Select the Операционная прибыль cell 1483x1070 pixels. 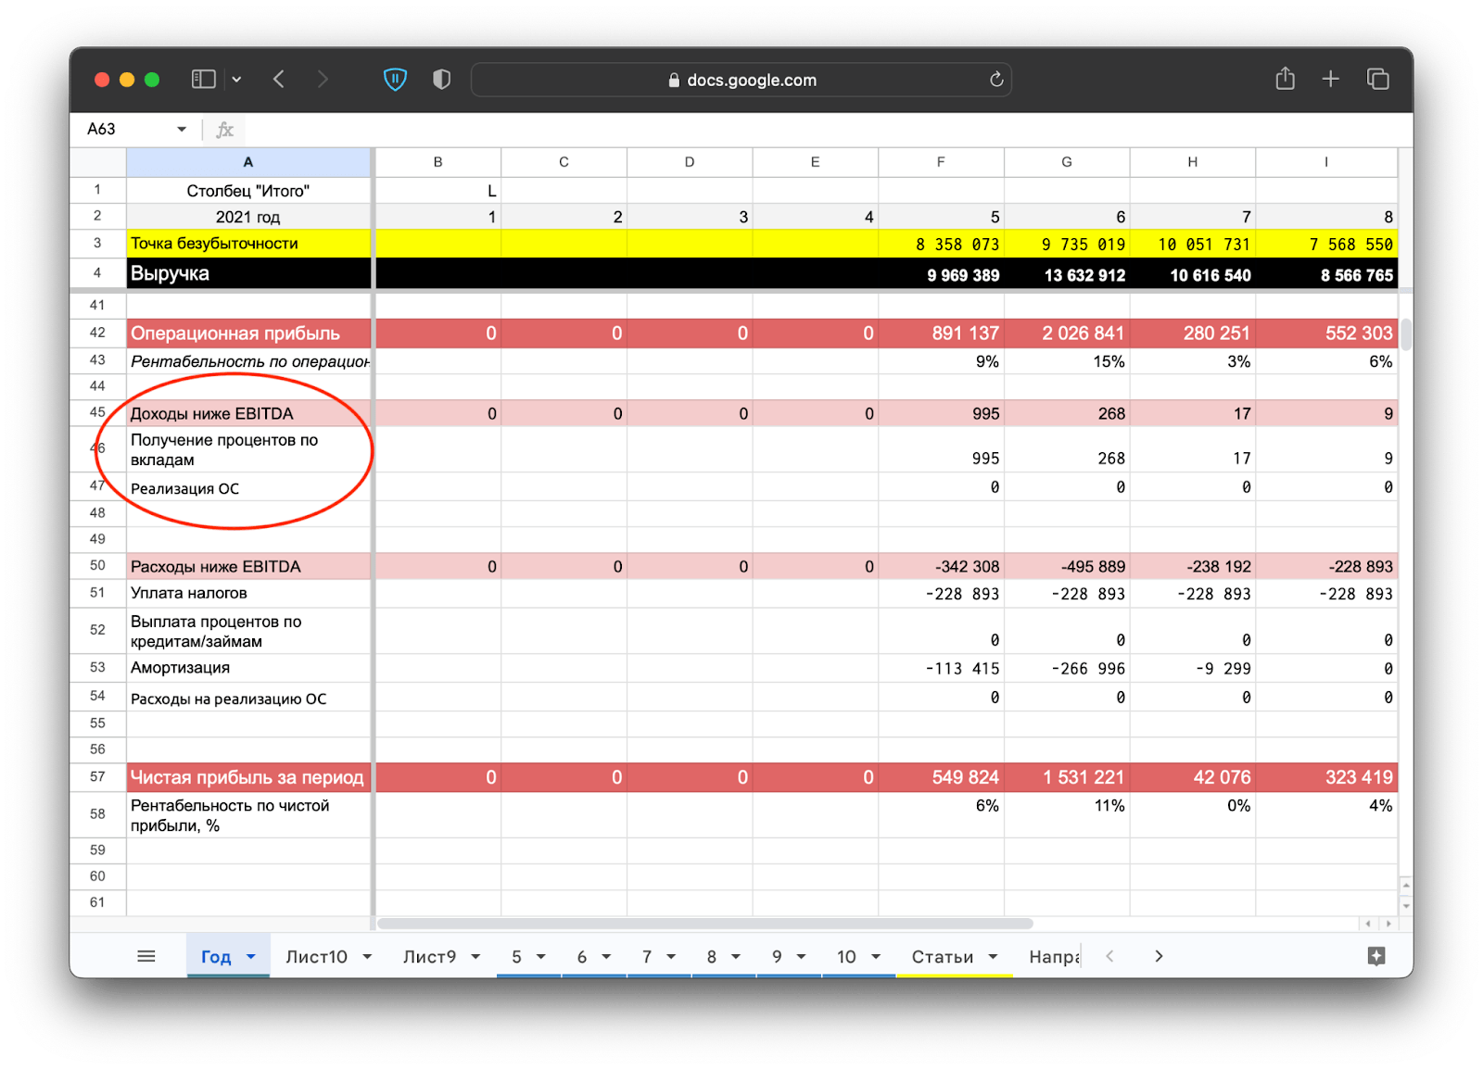248,334
